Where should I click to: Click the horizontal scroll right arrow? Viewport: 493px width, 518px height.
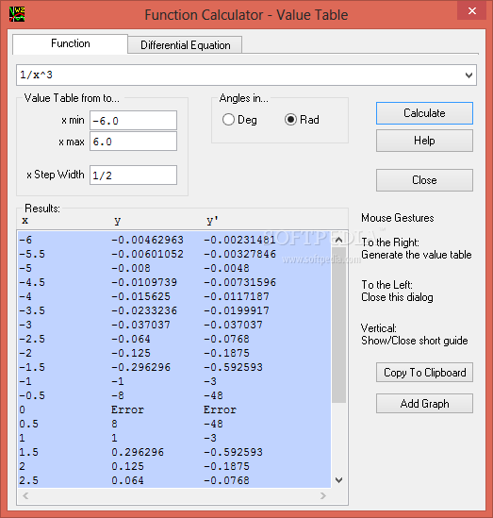pyautogui.click(x=323, y=495)
